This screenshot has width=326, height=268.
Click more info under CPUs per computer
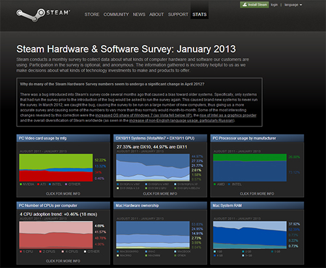pyautogui.click(x=63, y=261)
